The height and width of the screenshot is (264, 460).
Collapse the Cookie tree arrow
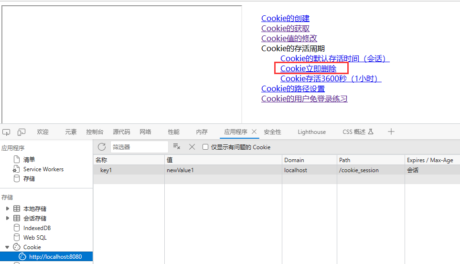(7, 247)
